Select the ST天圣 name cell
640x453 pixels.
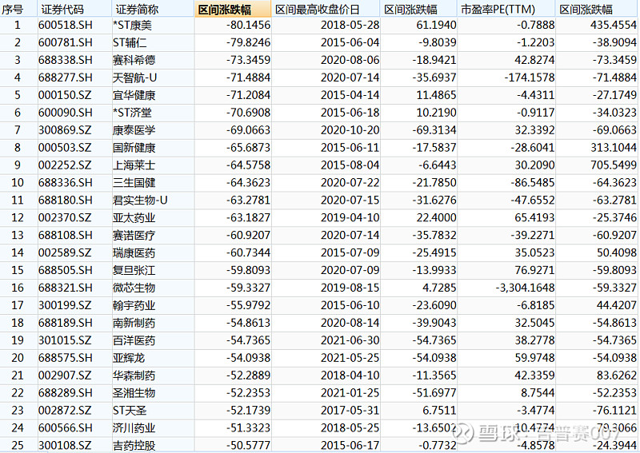click(130, 411)
